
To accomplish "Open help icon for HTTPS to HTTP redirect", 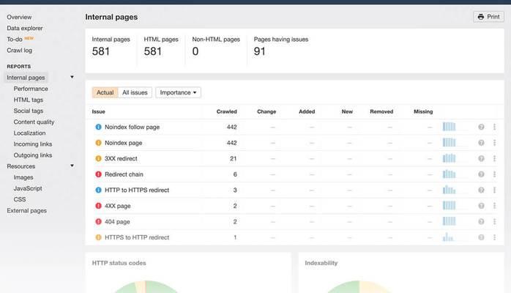I will click(481, 237).
